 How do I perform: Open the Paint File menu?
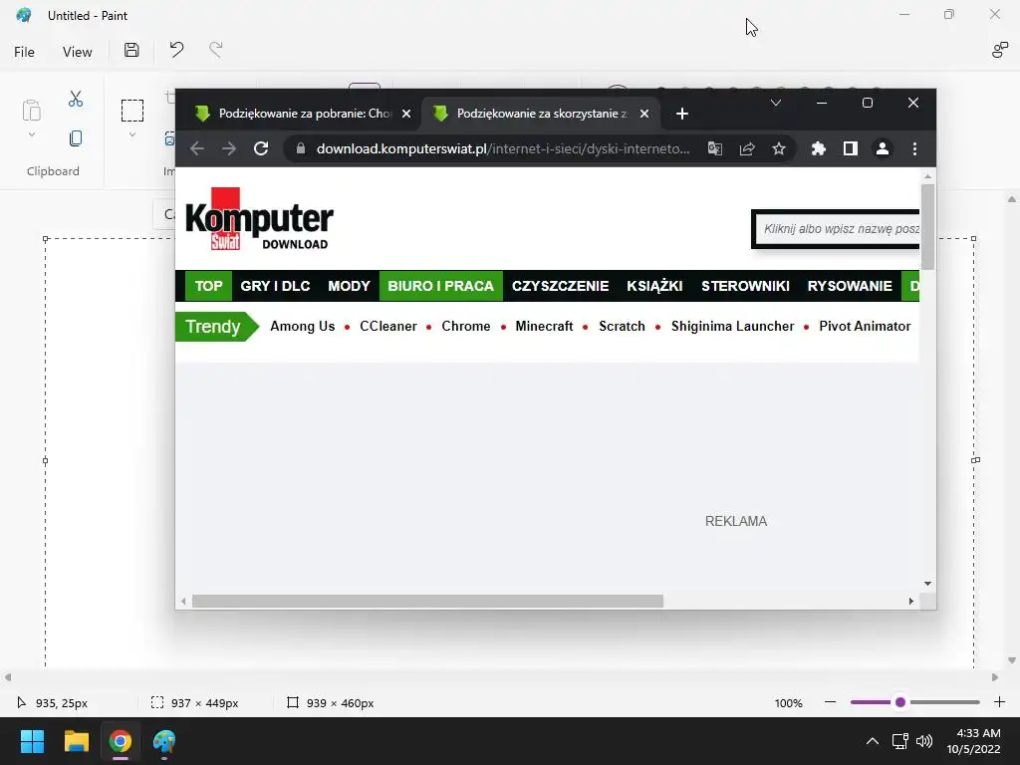coord(24,52)
